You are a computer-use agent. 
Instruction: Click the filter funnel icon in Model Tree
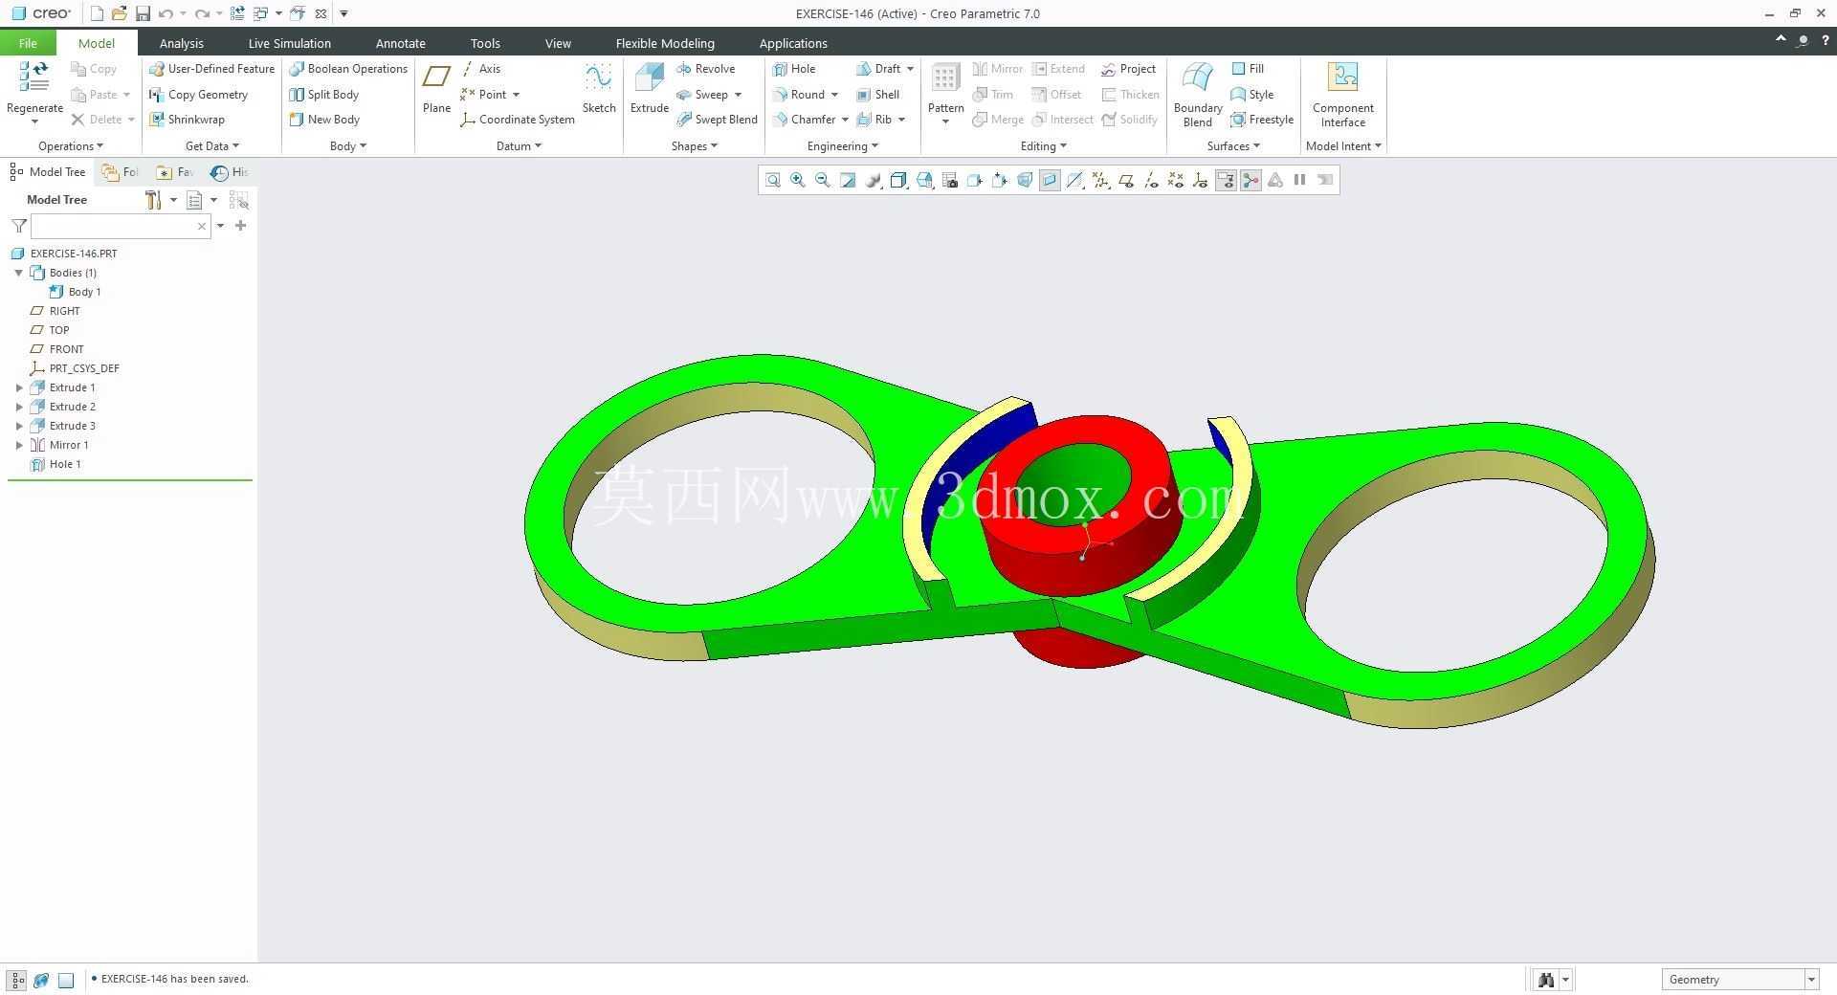[x=18, y=226]
